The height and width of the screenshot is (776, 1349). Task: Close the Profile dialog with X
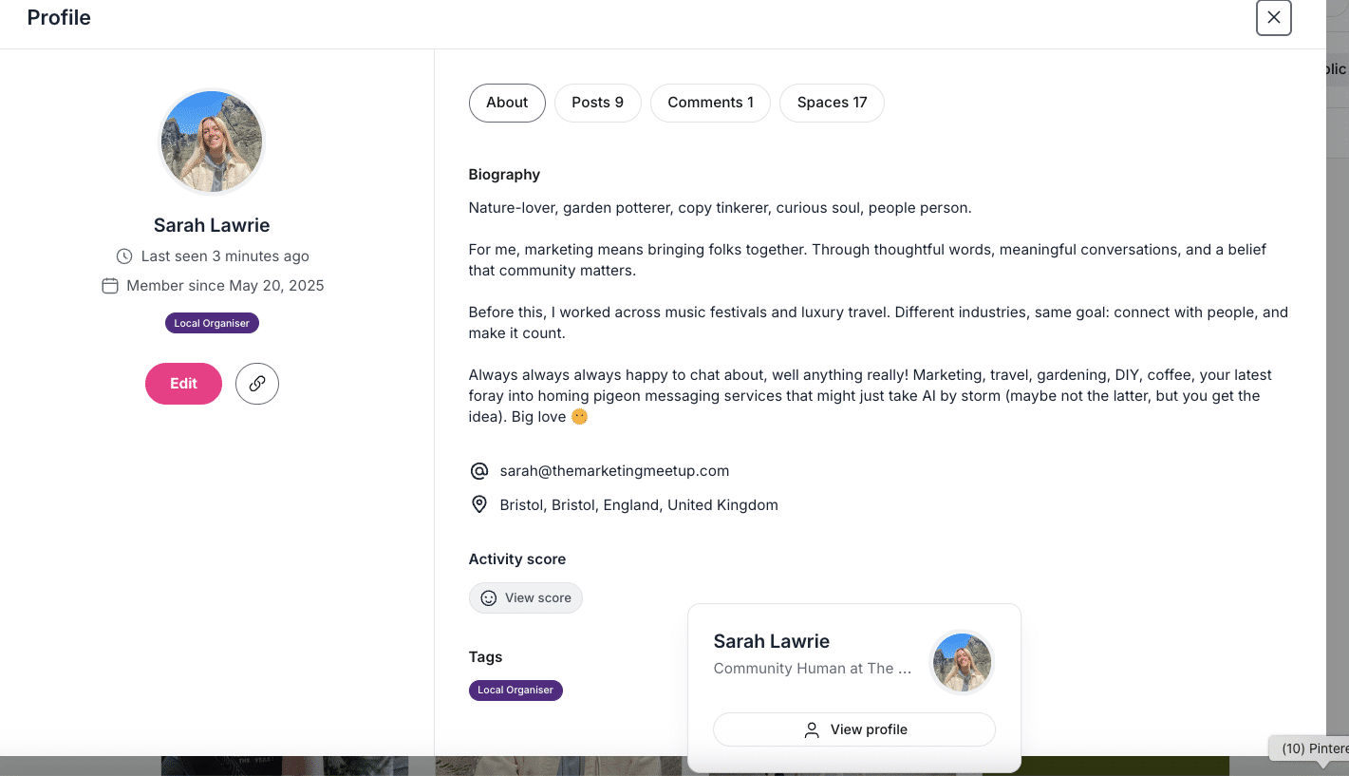(1274, 17)
